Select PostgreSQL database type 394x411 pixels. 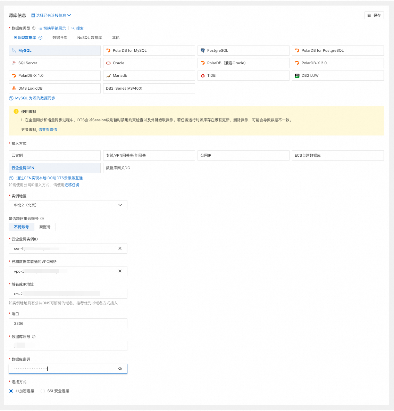[243, 51]
